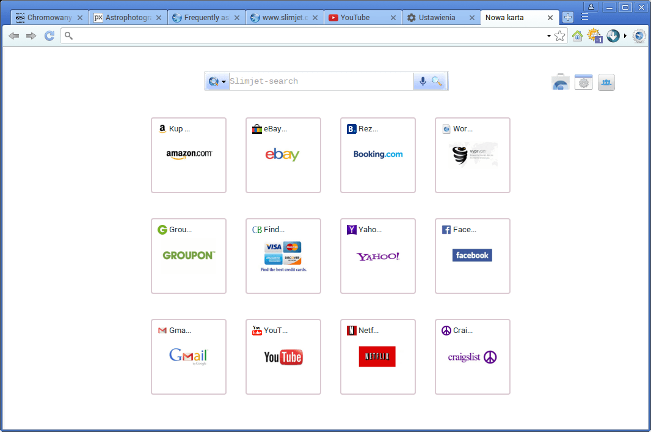The image size is (651, 432).
Task: Close the Astrophotography tab
Action: point(159,18)
